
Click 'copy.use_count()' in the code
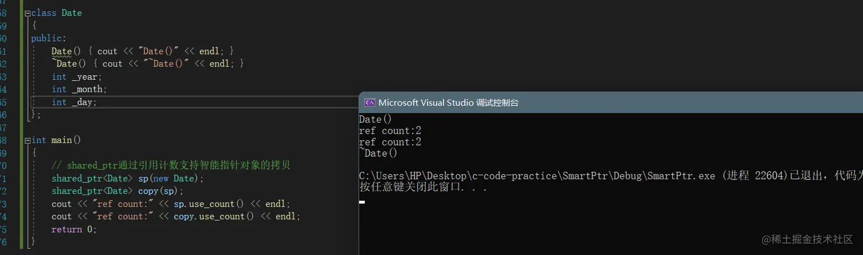[x=214, y=216]
